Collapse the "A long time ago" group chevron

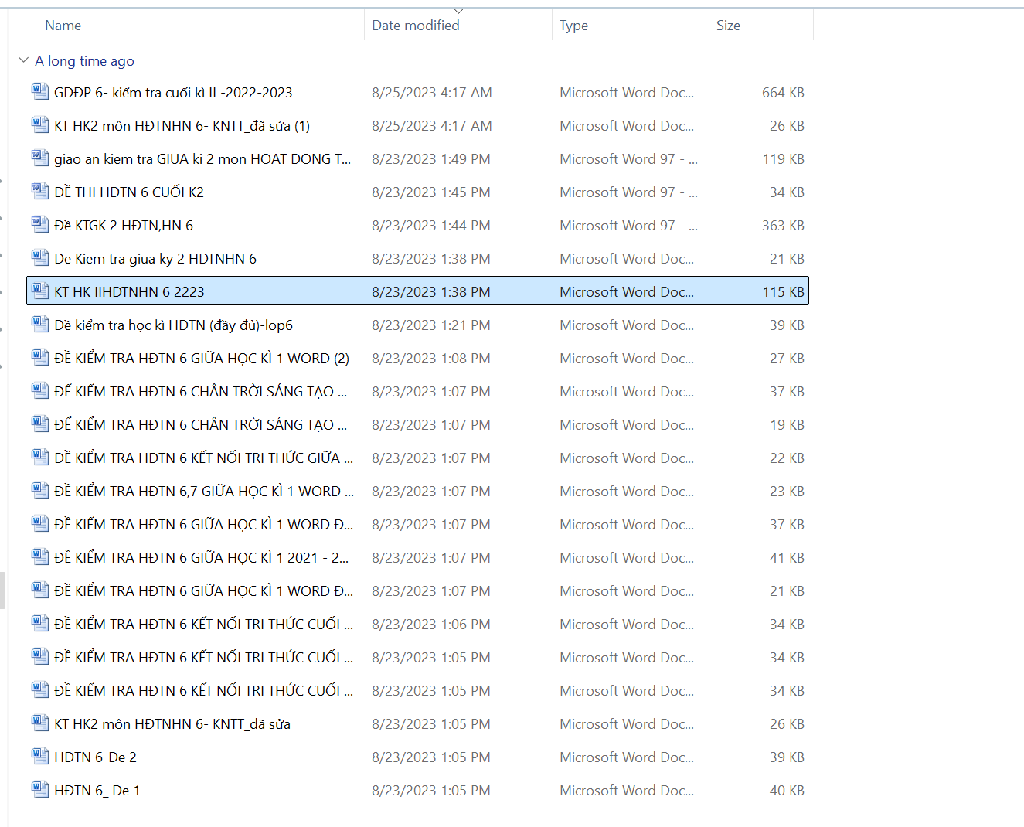click(x=23, y=60)
